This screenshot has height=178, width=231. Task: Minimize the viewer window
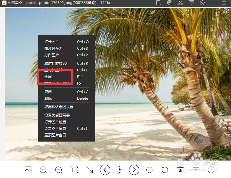click(213, 3)
